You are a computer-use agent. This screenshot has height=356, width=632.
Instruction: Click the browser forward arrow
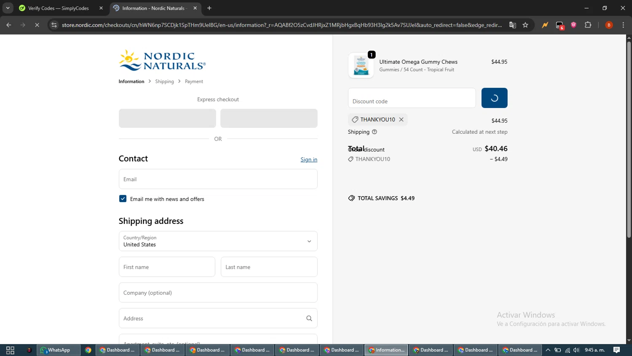click(23, 25)
